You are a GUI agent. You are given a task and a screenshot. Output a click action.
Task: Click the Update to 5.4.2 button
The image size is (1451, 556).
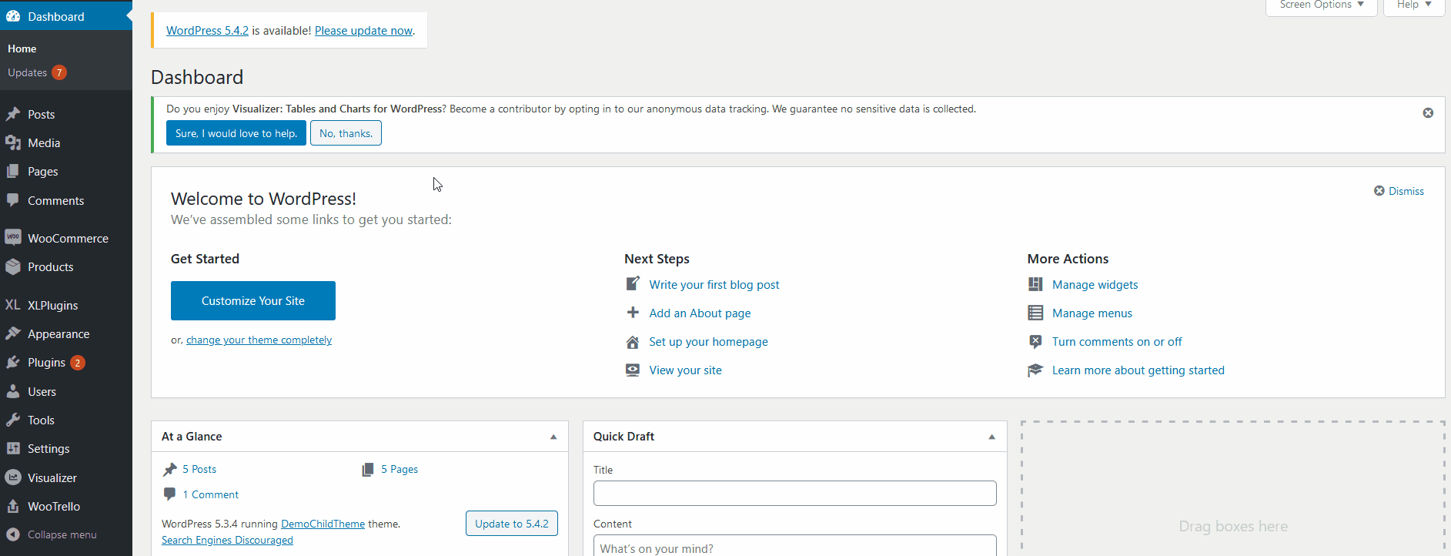tap(512, 524)
